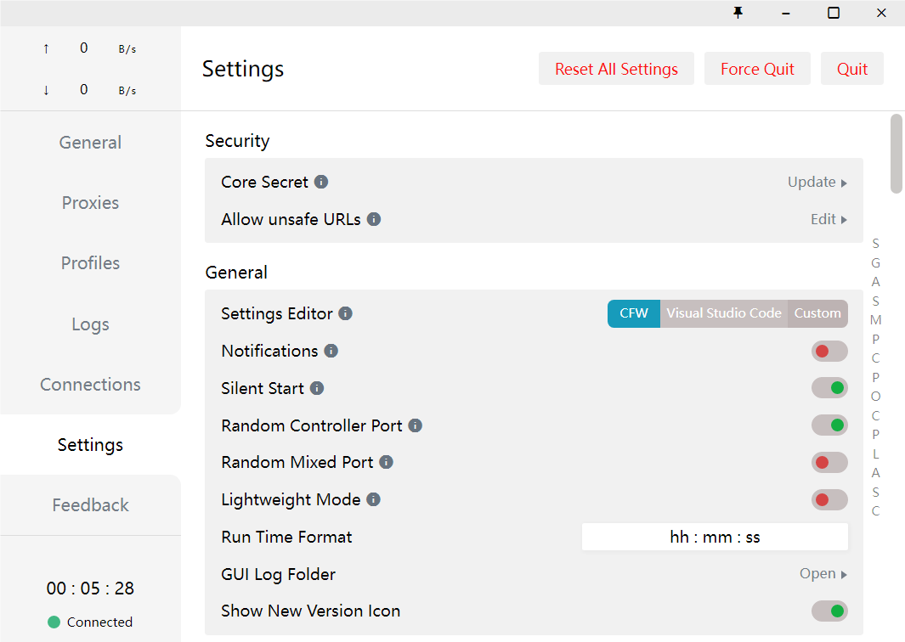
Task: Turn on Lightweight Mode
Action: coord(829,499)
